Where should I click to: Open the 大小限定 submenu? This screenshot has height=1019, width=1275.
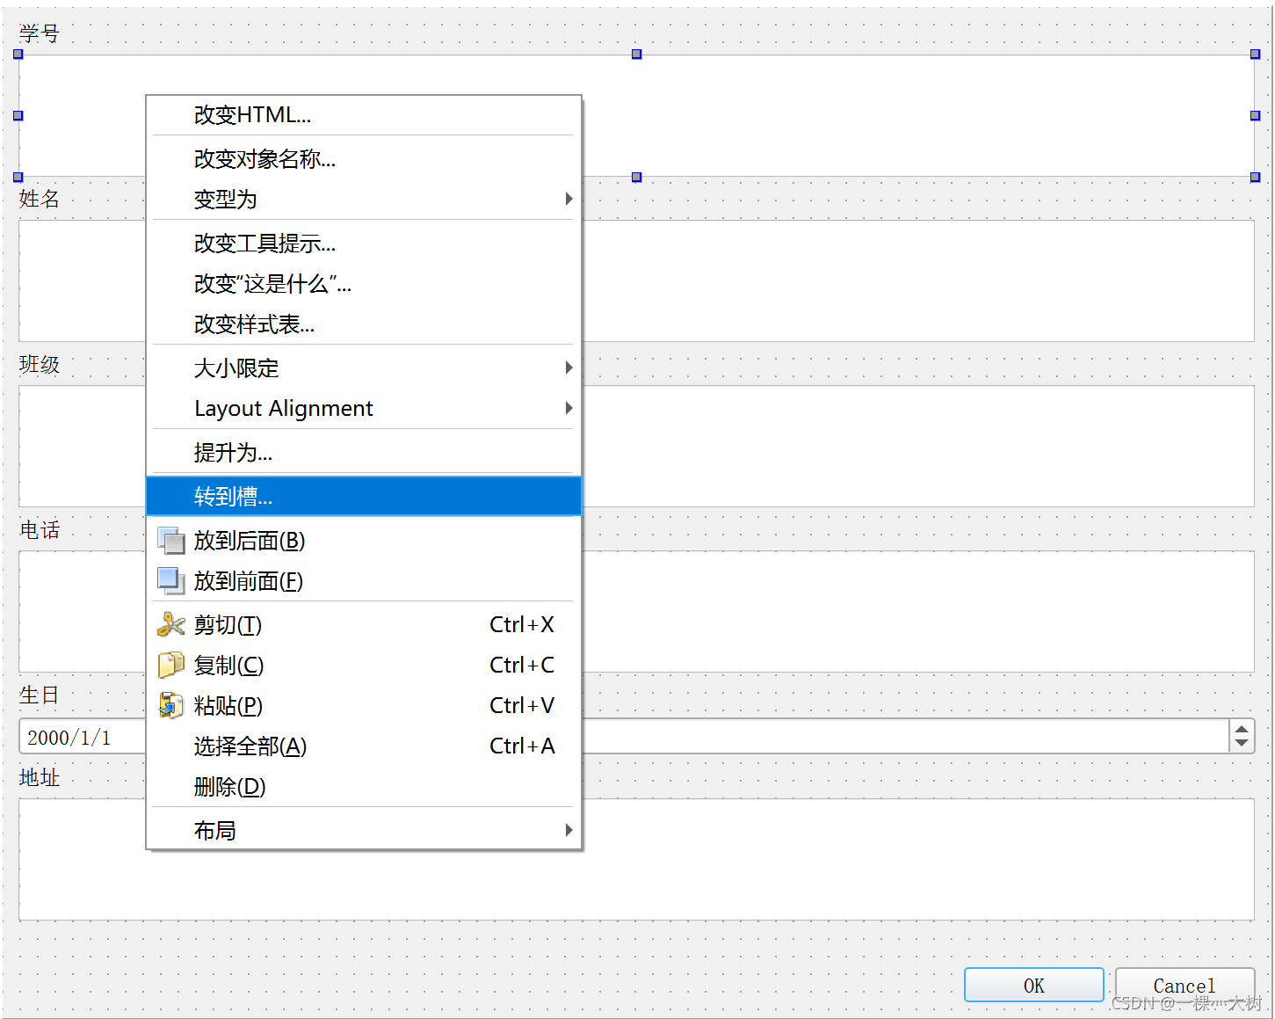pos(364,368)
